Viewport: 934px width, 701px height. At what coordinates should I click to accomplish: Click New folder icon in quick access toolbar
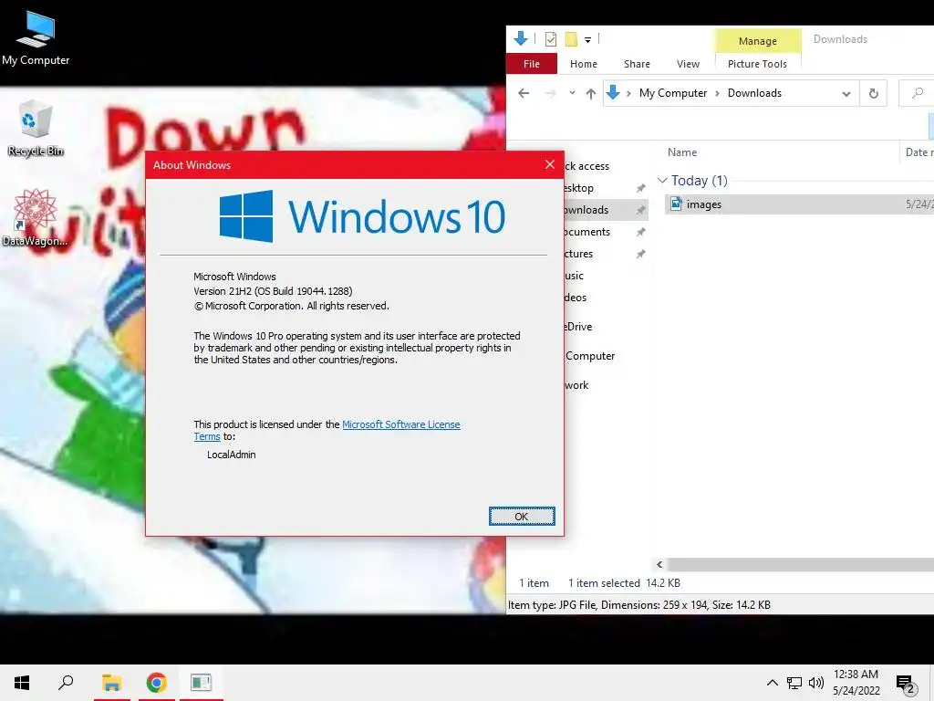point(571,39)
